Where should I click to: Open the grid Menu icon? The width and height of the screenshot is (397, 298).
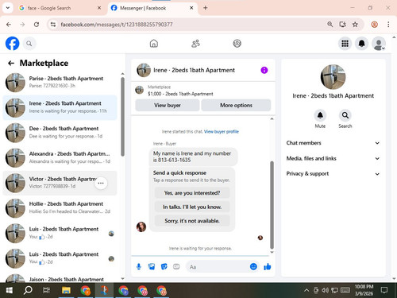[345, 44]
